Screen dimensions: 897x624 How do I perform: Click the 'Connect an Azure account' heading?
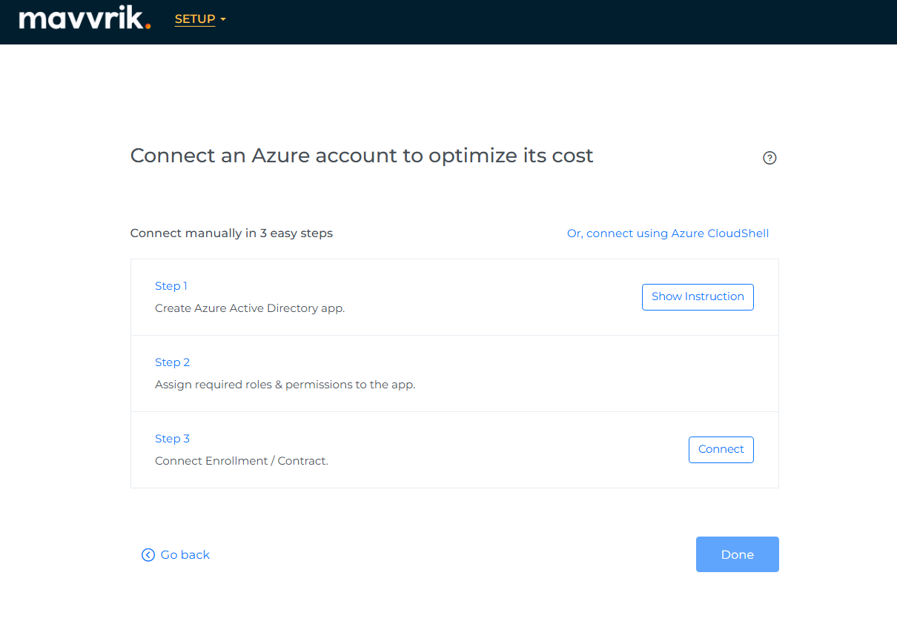(362, 156)
